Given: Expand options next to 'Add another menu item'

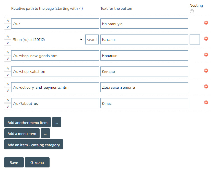Looking at the screenshot, I should click(57, 122).
